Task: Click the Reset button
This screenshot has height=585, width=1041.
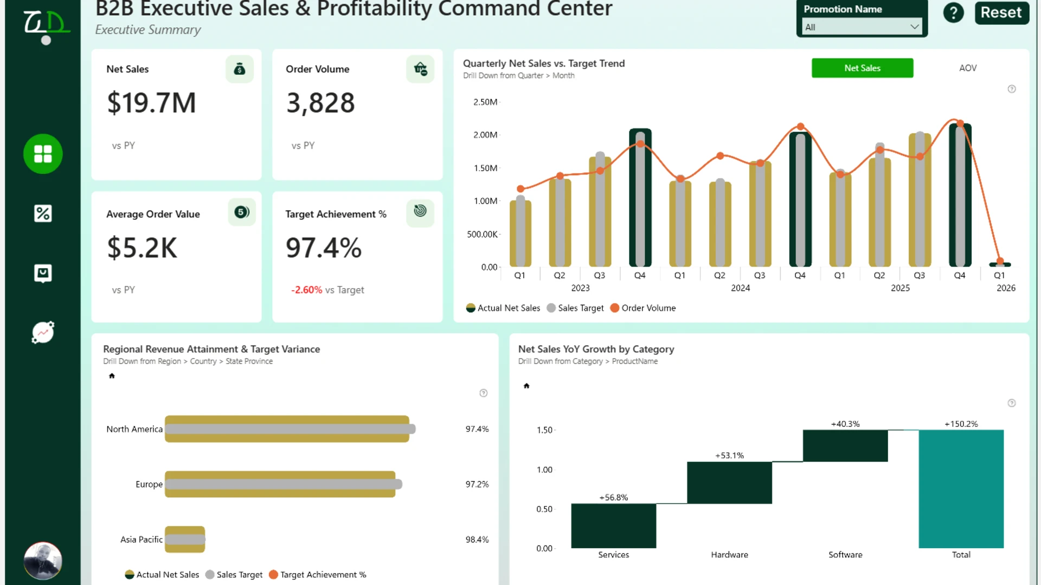Action: (1001, 12)
